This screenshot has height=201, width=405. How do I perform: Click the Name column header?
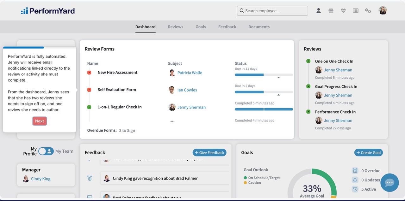(x=93, y=63)
